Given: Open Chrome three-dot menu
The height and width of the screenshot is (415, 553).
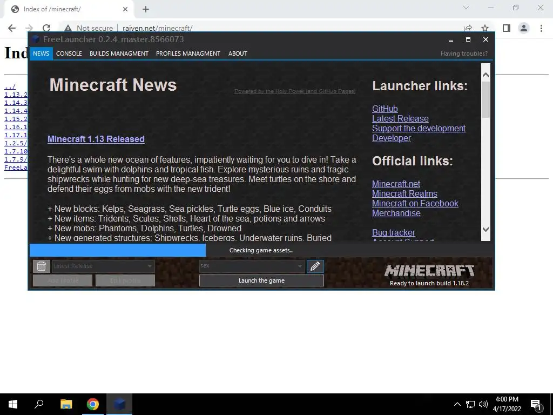Looking at the screenshot, I should [x=541, y=28].
